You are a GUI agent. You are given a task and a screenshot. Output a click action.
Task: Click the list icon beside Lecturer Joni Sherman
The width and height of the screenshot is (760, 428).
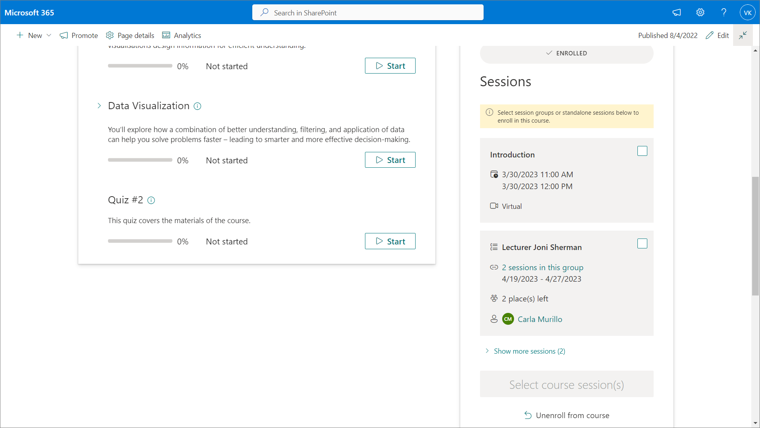494,247
